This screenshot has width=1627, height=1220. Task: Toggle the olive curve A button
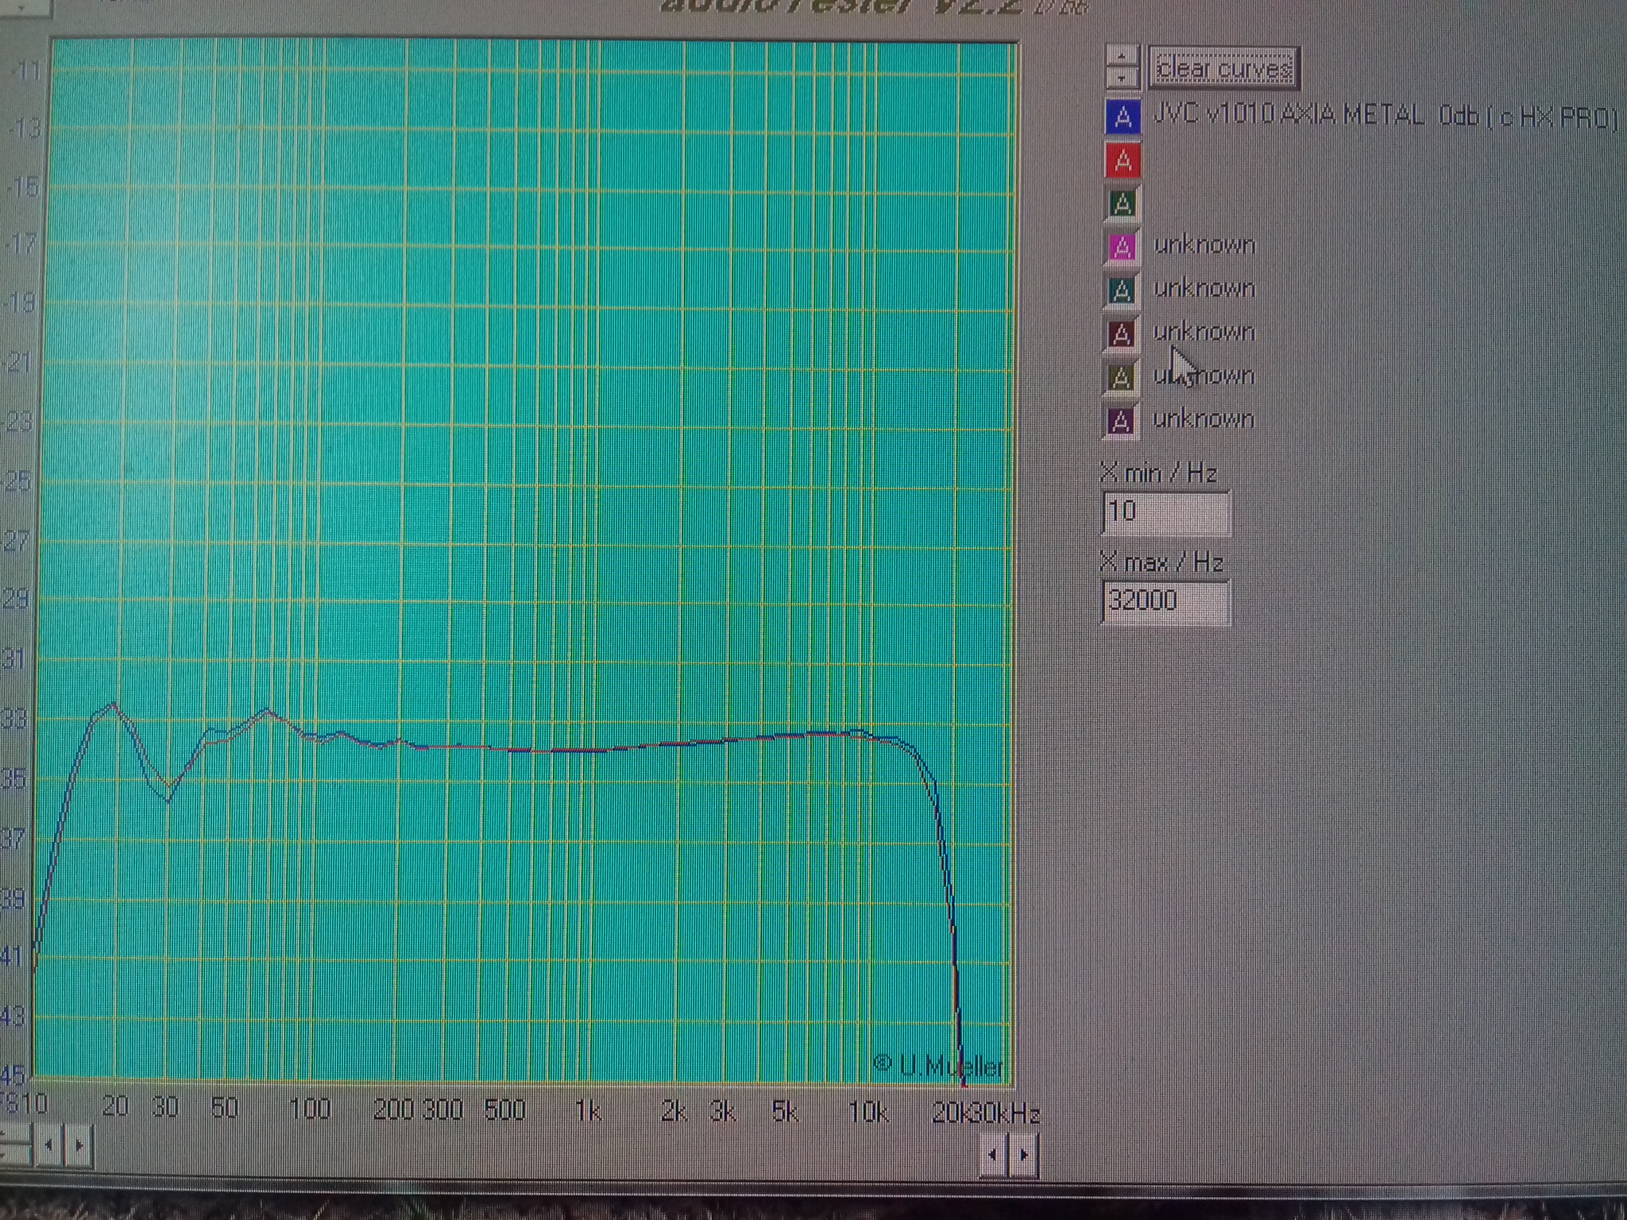pyautogui.click(x=1121, y=378)
